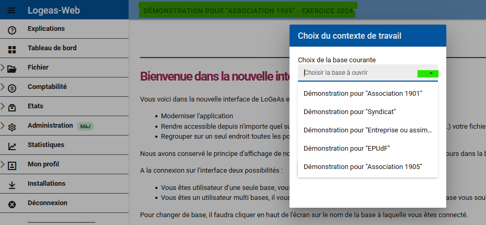Image resolution: width=486 pixels, height=225 pixels.
Task: Click the MàJ badge next to Administration
Action: pyautogui.click(x=85, y=126)
